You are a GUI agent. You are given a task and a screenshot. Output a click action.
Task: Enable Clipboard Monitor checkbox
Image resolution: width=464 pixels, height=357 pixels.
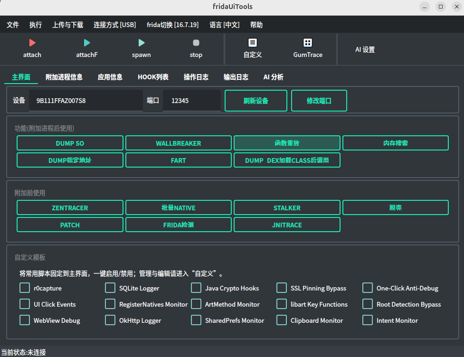coord(282,320)
